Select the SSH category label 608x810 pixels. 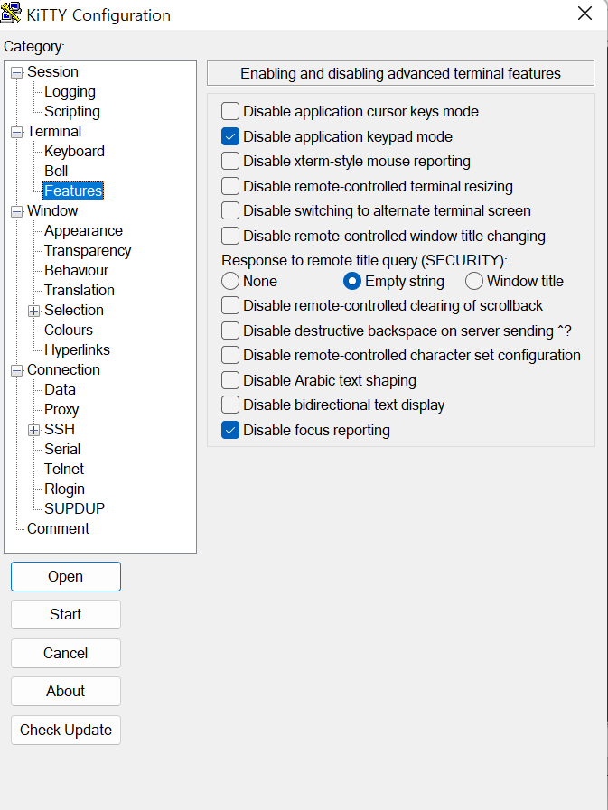click(x=60, y=429)
